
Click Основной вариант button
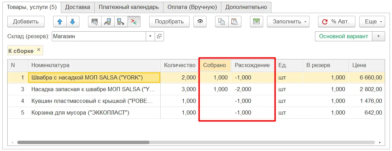tap(344, 36)
